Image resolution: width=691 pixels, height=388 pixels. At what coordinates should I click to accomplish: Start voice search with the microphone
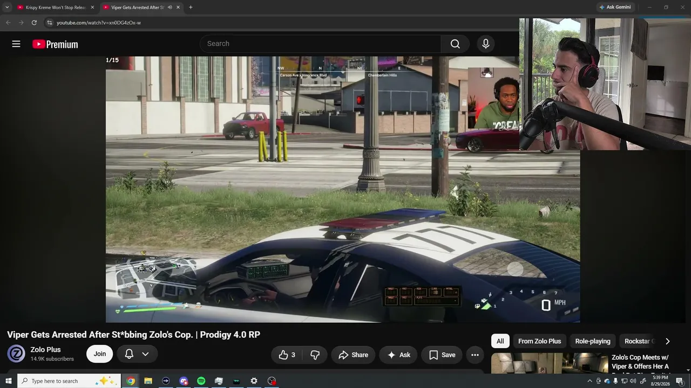(x=486, y=44)
